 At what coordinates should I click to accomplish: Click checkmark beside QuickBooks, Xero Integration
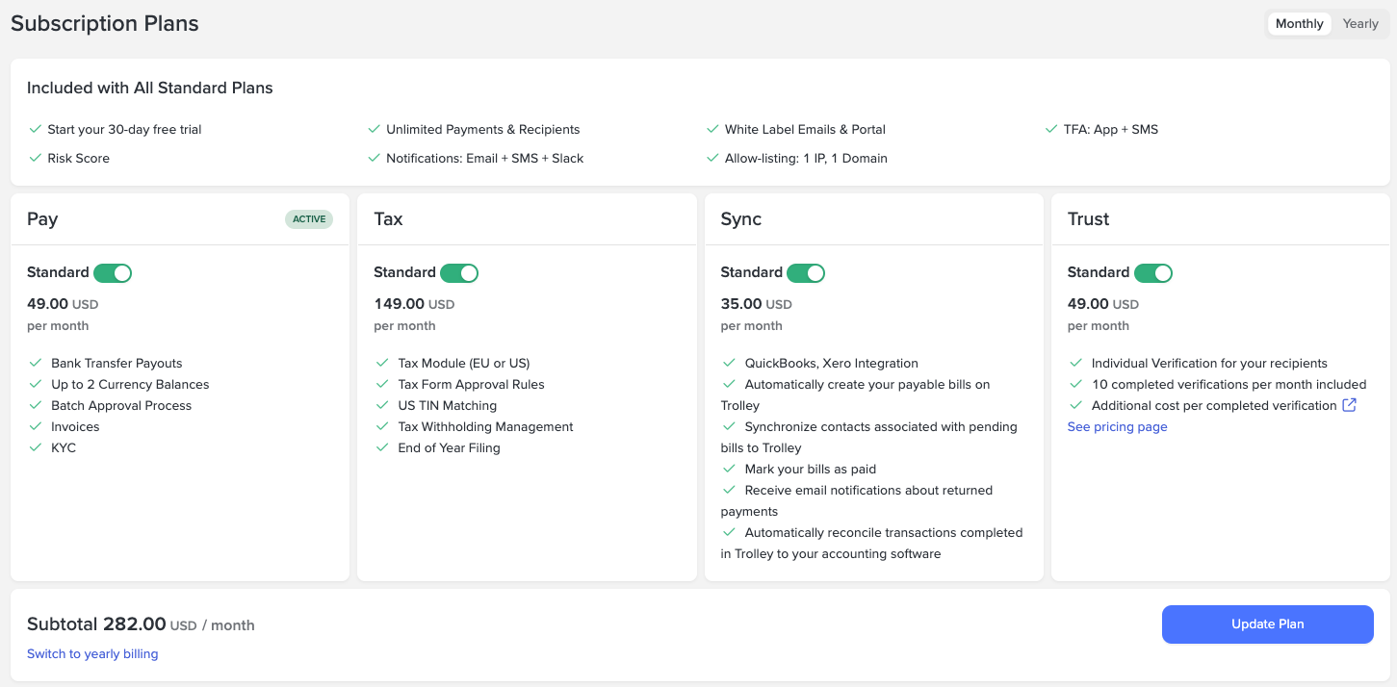729,363
